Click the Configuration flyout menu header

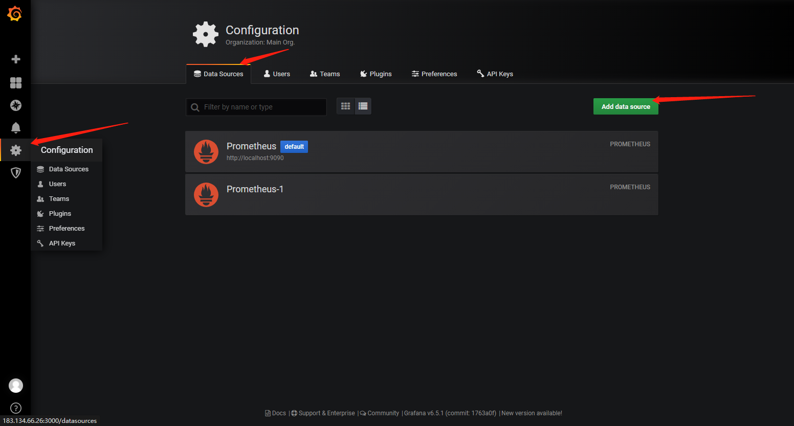click(x=67, y=150)
